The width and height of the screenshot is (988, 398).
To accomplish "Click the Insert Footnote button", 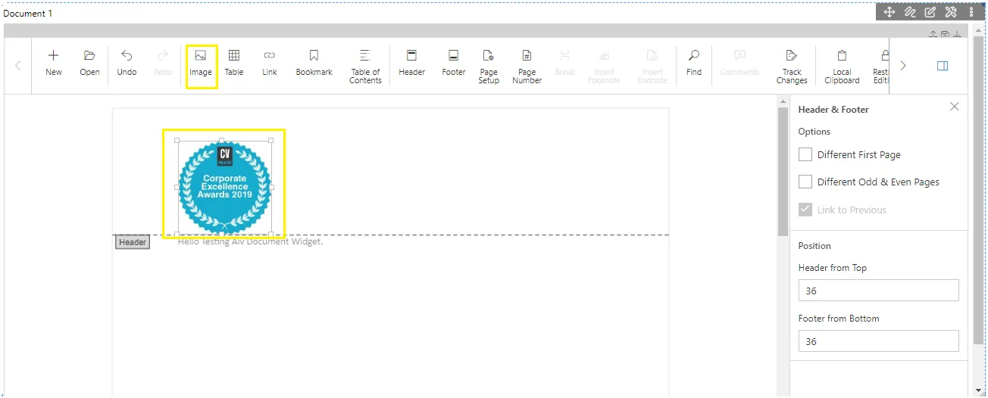I will click(604, 67).
